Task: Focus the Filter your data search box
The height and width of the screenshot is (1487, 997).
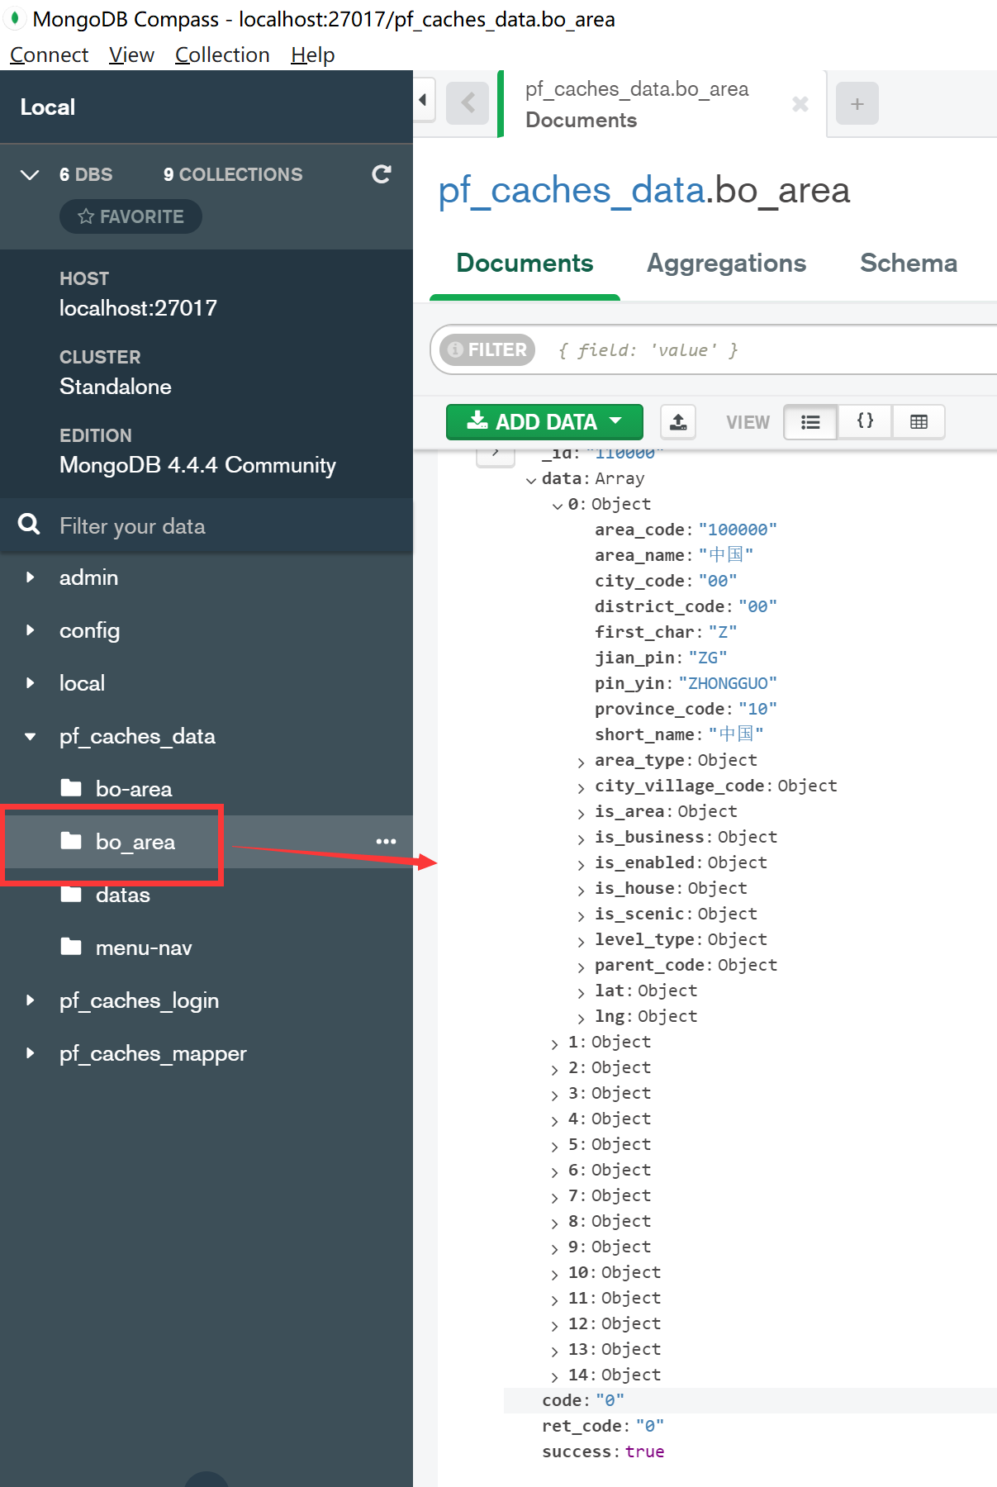Action: click(207, 526)
